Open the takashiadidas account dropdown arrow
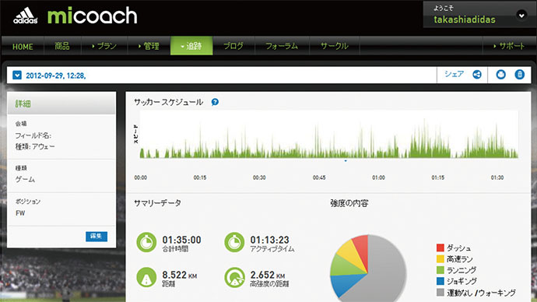Image resolution: width=537 pixels, height=302 pixels. [521, 15]
